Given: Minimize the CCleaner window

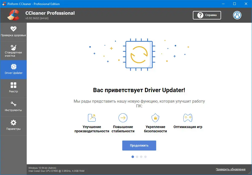Looking at the screenshot, I should (223, 4).
